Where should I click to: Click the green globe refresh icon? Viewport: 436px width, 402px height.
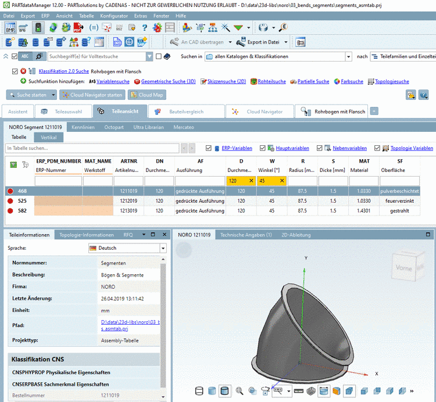53,28
